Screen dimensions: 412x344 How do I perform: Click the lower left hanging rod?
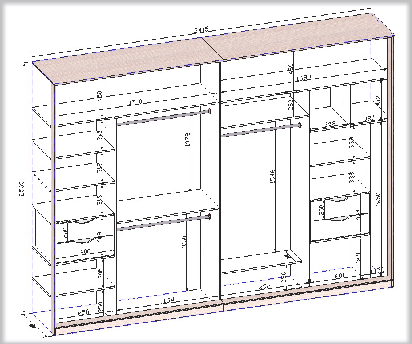[164, 222]
